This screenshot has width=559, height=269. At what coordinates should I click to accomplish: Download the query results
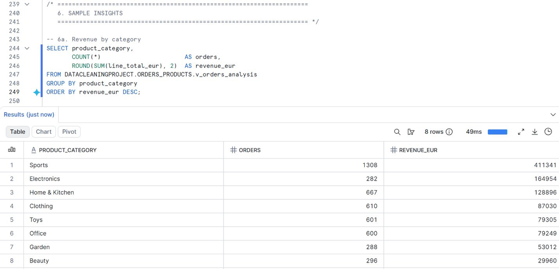click(535, 132)
